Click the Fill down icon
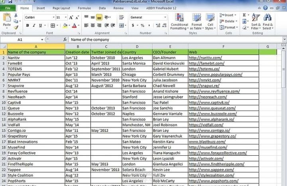 click(244, 21)
